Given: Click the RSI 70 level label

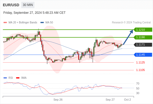Looking at the screenshot, I should (x=138, y=83).
